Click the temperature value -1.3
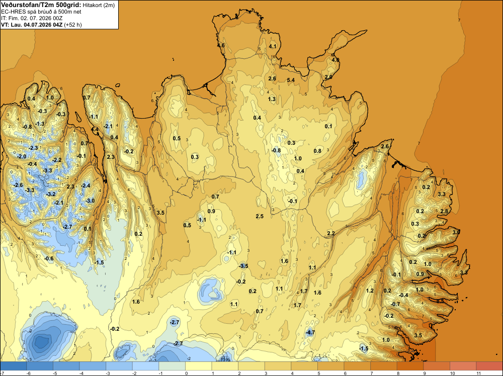The image size is (503, 376). tap(40, 124)
